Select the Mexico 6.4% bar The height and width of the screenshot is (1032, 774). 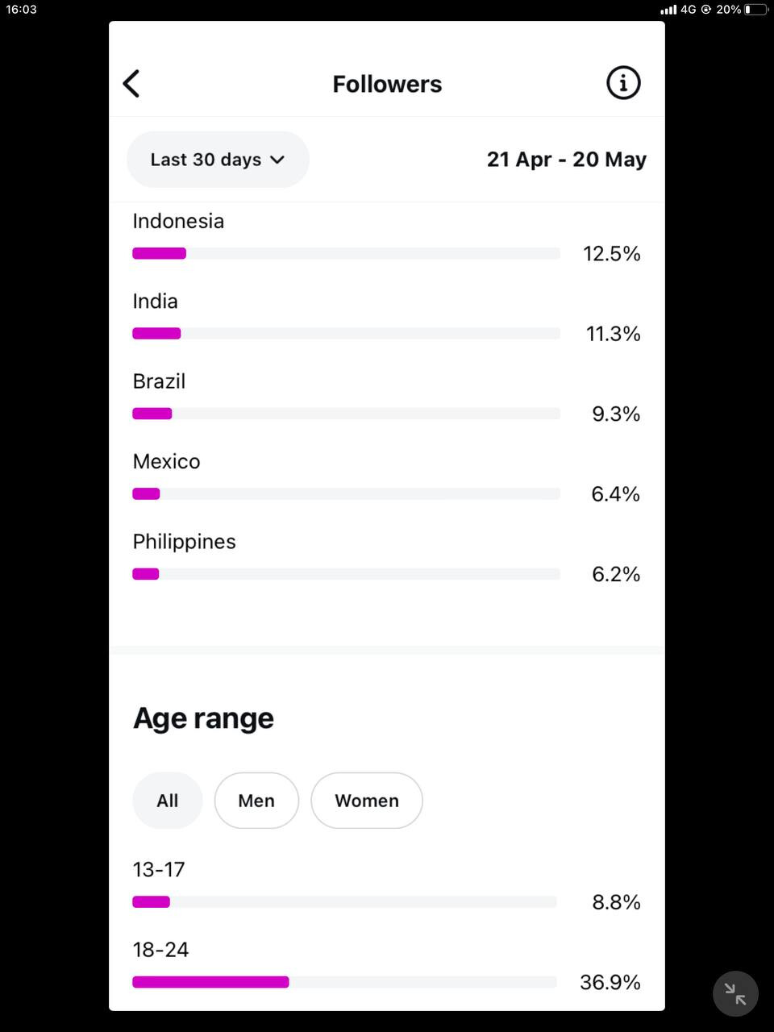pyautogui.click(x=346, y=493)
